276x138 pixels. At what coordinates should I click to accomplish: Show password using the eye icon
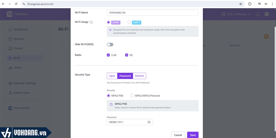[x=149, y=122]
